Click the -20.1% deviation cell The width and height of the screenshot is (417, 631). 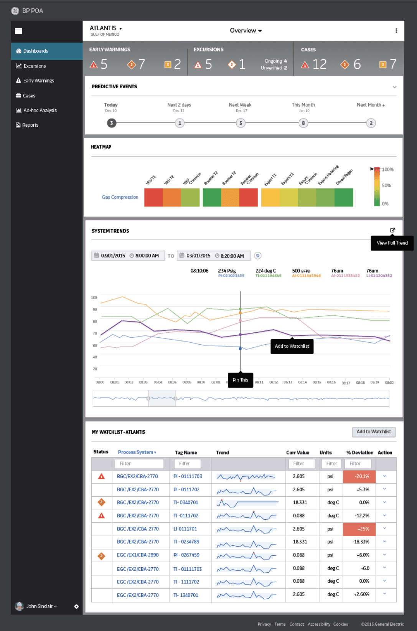359,477
